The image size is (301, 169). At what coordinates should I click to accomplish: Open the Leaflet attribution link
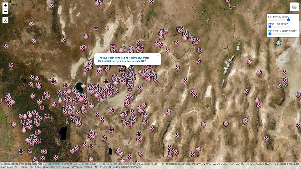point(4,164)
